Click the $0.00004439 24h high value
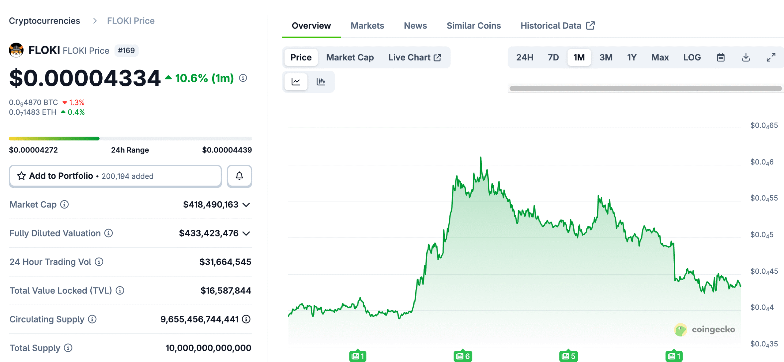This screenshot has height=362, width=784. point(227,150)
